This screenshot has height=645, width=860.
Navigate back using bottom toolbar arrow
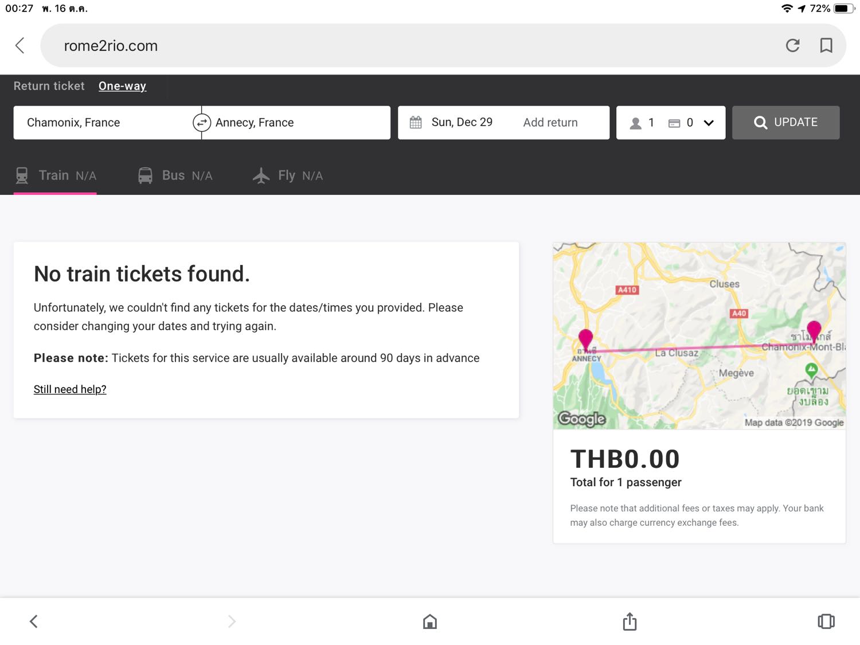[x=34, y=621]
